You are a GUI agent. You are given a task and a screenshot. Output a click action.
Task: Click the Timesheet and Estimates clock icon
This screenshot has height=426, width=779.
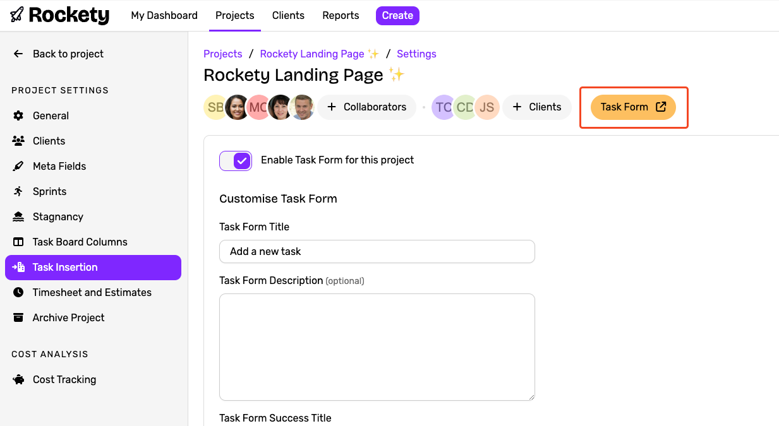coord(18,292)
